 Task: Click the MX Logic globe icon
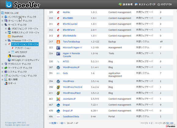pyautogui.click(x=9, y=60)
